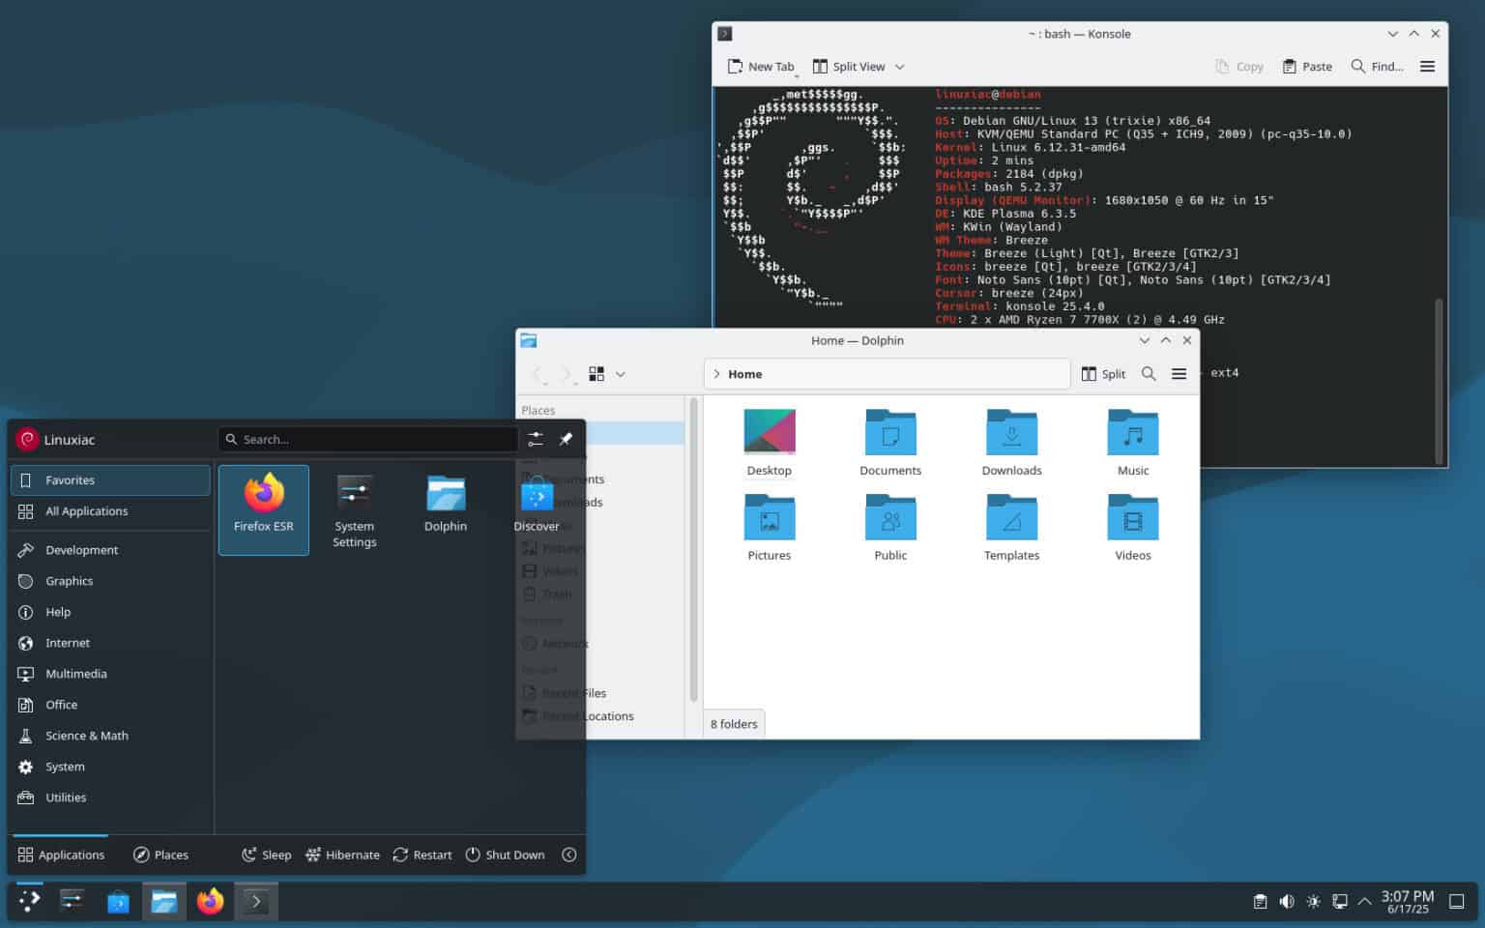Switch to the Places tab in the launcher
This screenshot has height=928, width=1485.
(160, 854)
